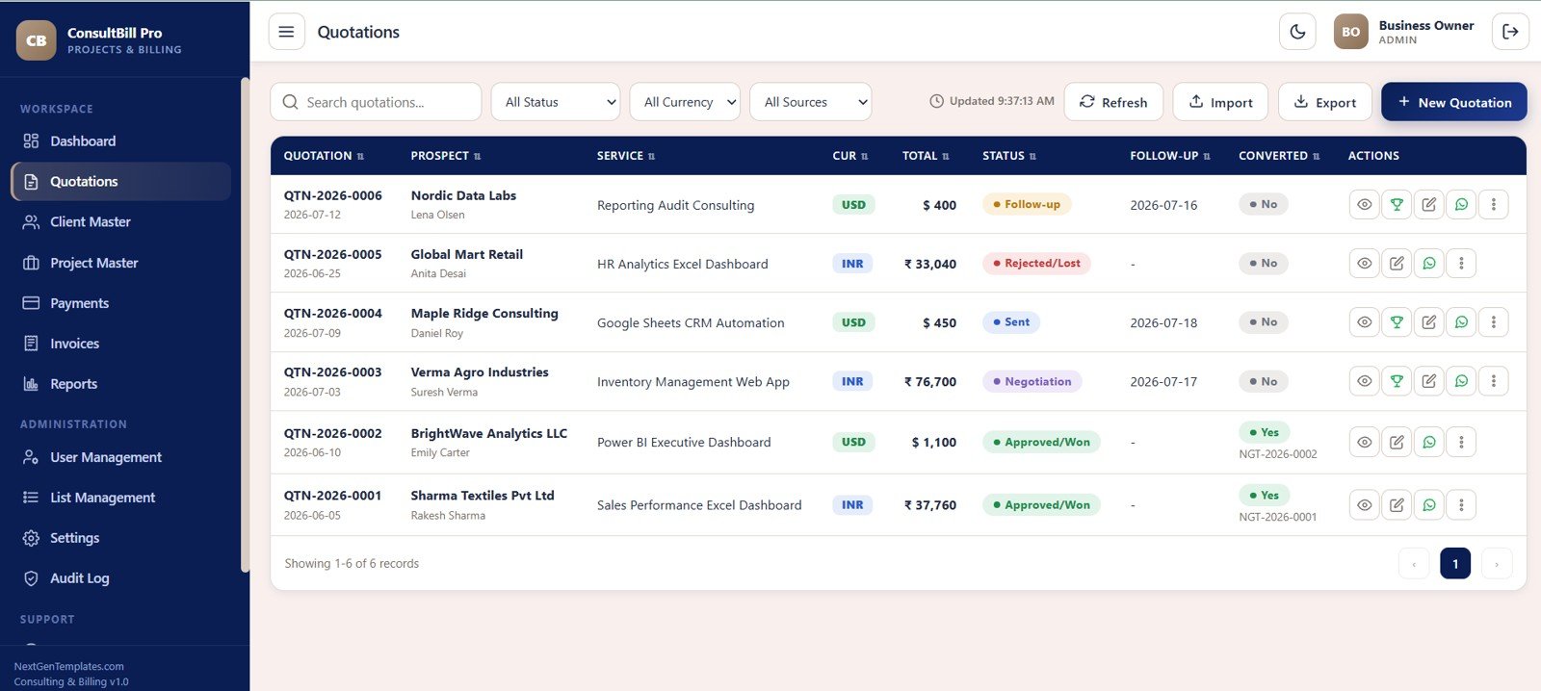Open List Management in the sidebar
Screen dimensions: 1541x691
[x=120, y=498]
